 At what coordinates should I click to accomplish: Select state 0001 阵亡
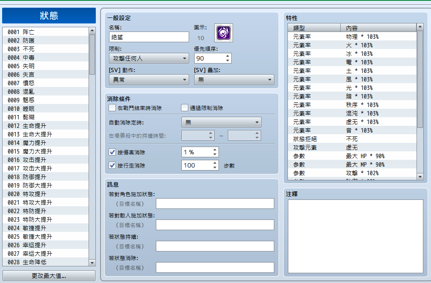pyautogui.click(x=46, y=32)
